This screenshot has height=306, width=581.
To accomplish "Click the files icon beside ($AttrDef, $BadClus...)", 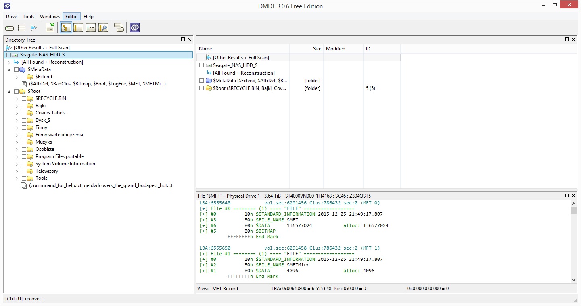I will tap(24, 84).
